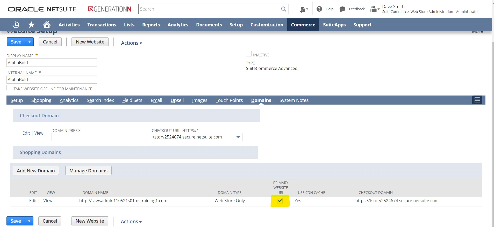Toggle the Primary Website URL checkbox
This screenshot has height=227, width=494.
coord(280,201)
